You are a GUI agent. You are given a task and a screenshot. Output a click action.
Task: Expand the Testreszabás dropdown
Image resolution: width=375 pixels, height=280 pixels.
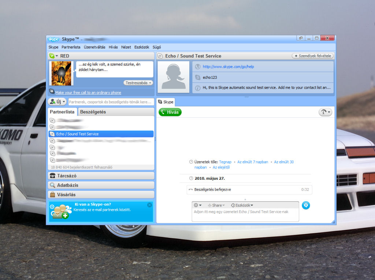[138, 83]
